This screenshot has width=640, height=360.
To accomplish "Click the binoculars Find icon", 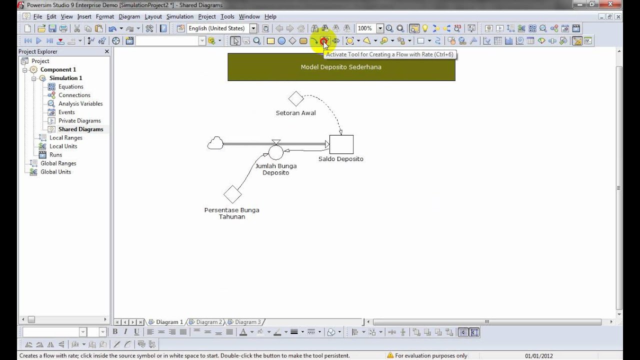I will coord(314,28).
